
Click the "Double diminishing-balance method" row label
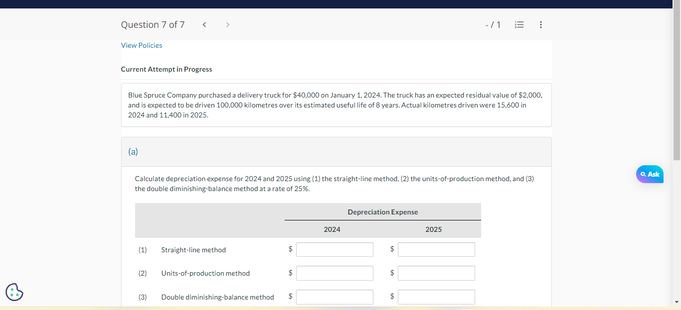[217, 297]
